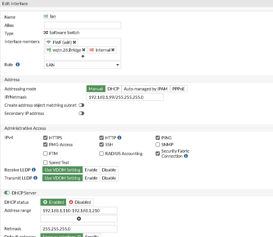Toggle the DHCP Server switch

coord(7,193)
